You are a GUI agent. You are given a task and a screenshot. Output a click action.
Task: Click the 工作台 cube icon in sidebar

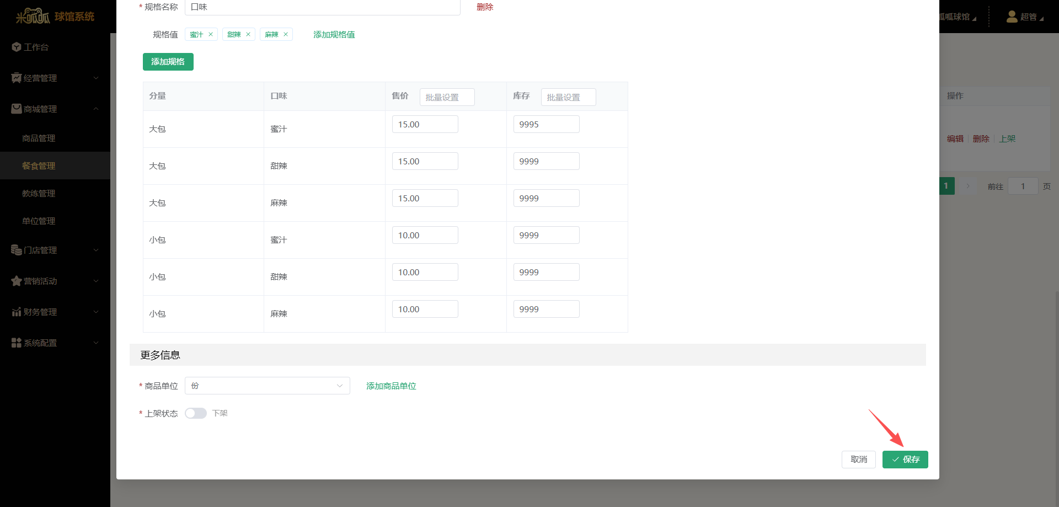(x=16, y=47)
